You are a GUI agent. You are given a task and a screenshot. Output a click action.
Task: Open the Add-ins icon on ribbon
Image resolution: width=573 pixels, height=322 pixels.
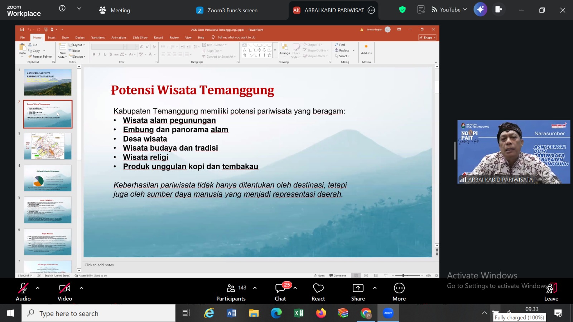click(366, 49)
